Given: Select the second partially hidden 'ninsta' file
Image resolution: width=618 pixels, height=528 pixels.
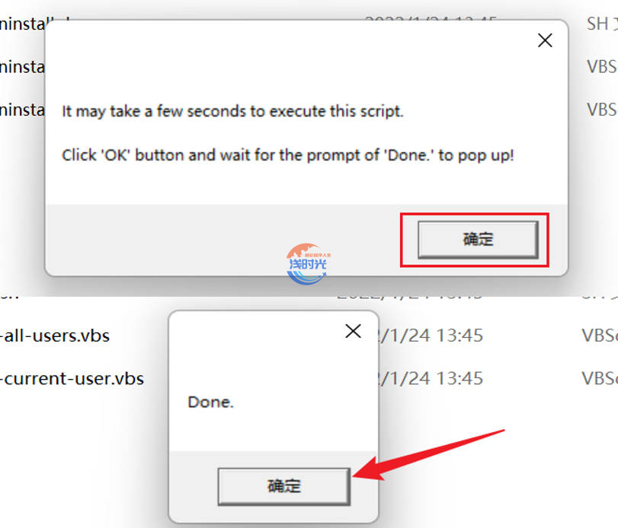Looking at the screenshot, I should coord(22,67).
